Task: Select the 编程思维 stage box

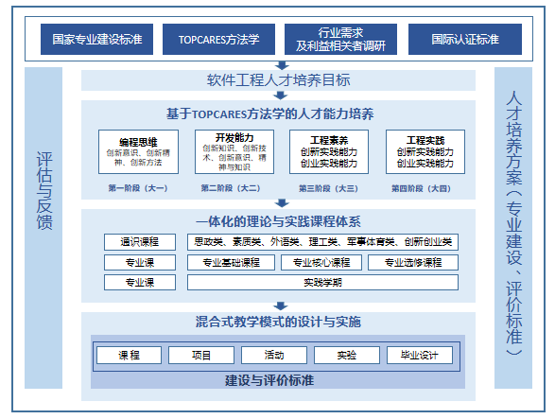Action: 138,151
